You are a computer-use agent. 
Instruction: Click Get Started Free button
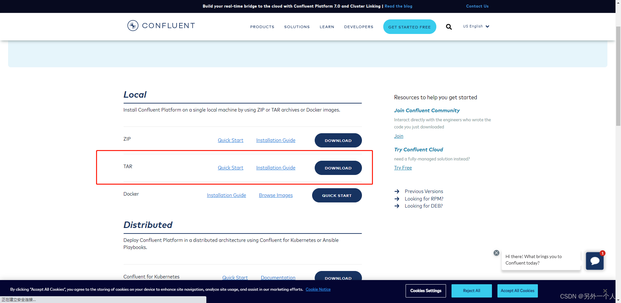(x=409, y=27)
